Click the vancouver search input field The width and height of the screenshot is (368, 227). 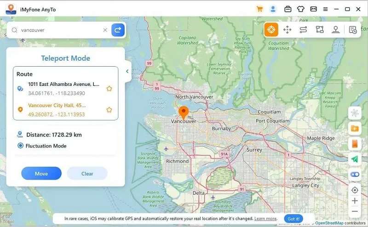(61, 30)
